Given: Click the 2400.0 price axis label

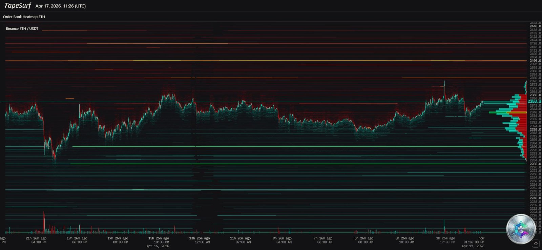Looking at the screenshot, I should (535, 61).
